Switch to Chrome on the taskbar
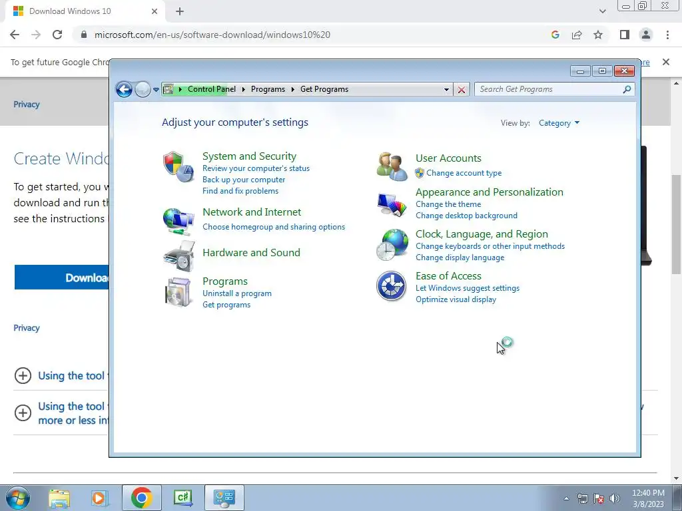682x511 pixels. coord(141,498)
